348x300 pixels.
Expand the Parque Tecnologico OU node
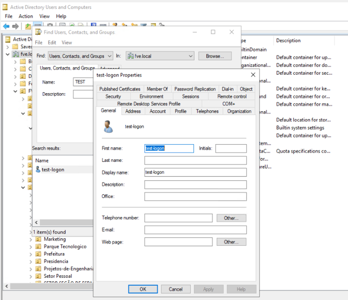[31, 247]
